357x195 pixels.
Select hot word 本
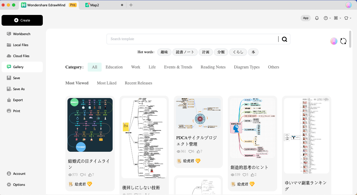pos(253,52)
